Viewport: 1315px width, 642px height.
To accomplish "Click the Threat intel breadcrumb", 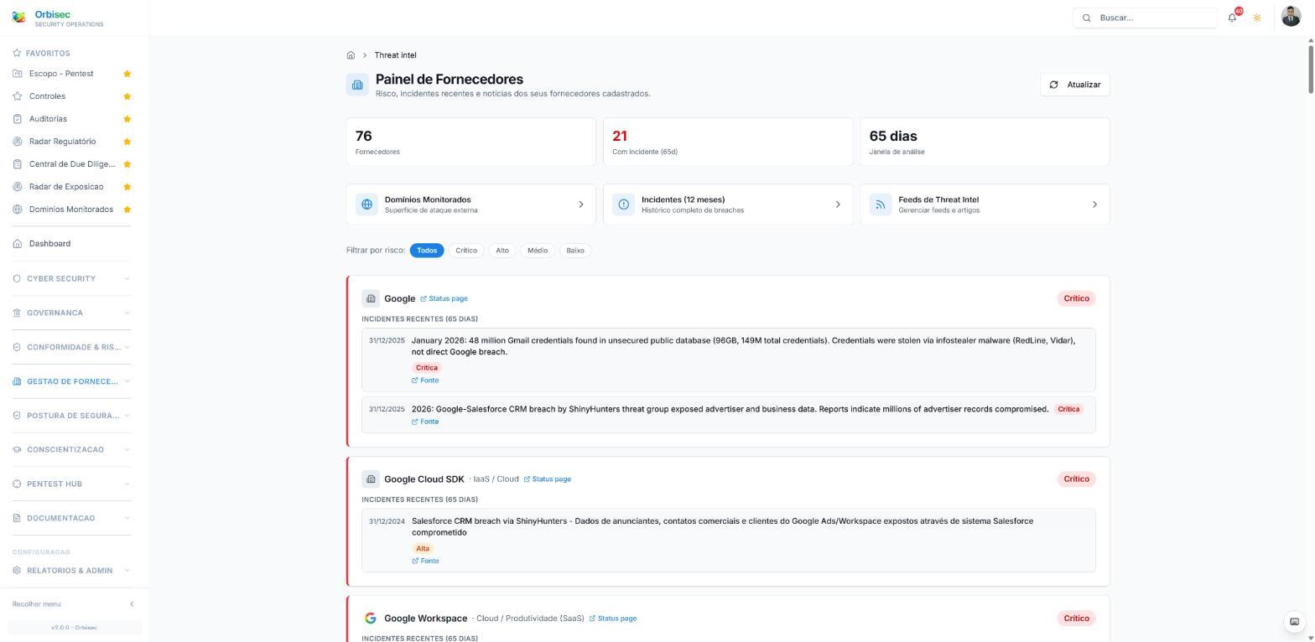I will point(395,55).
